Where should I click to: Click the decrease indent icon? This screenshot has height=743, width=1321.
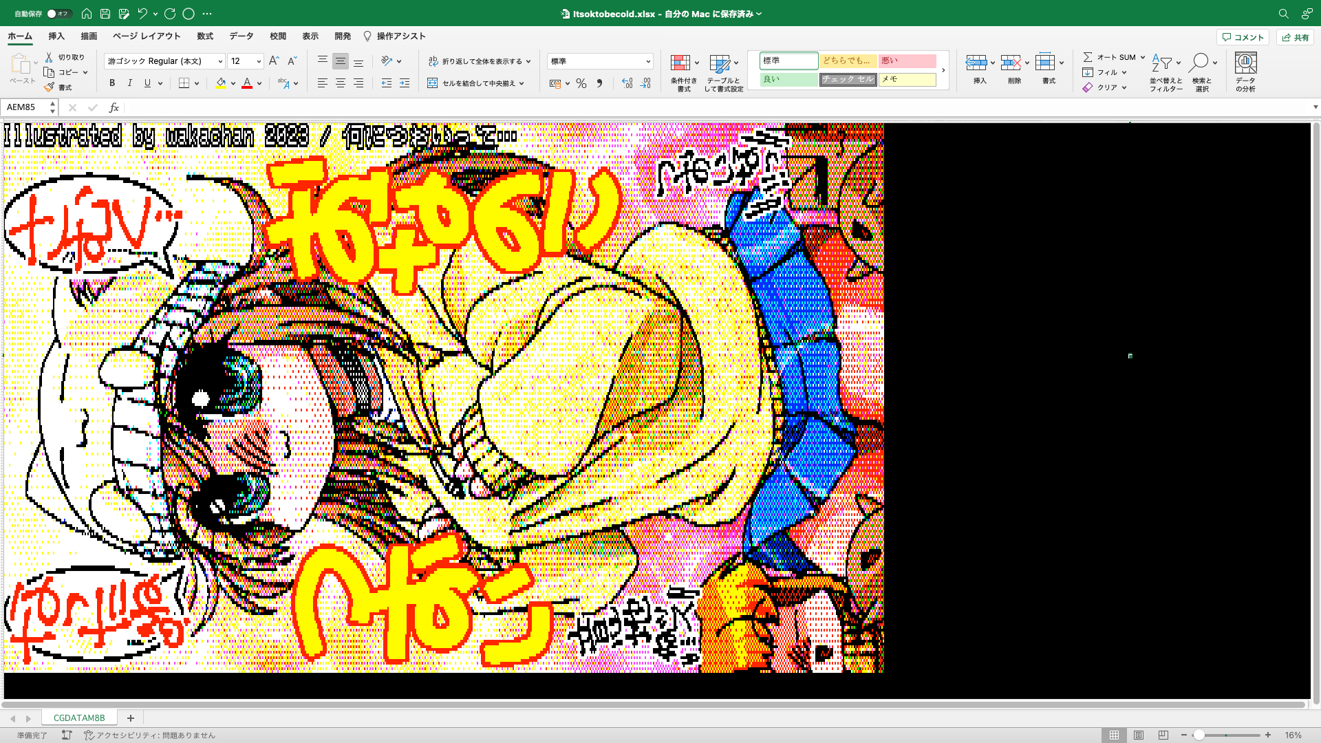[387, 83]
